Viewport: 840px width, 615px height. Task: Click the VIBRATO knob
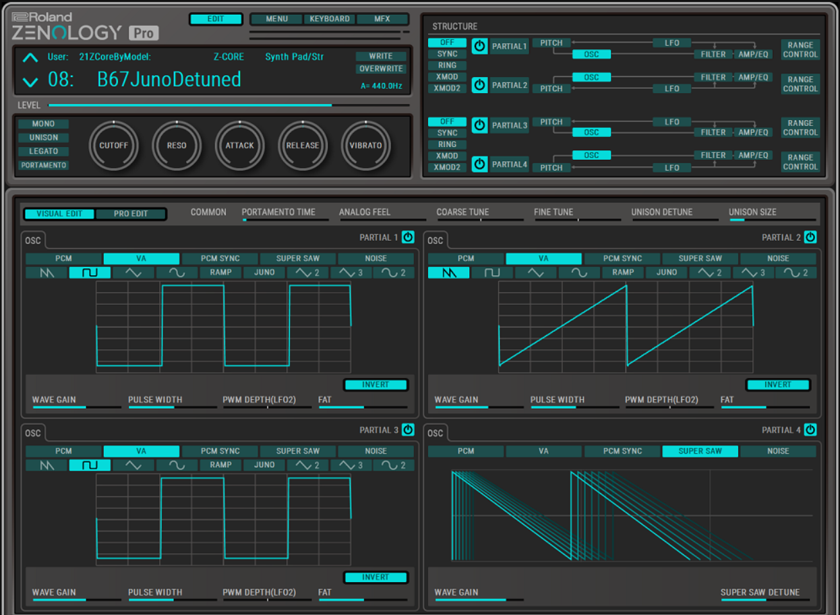point(366,145)
